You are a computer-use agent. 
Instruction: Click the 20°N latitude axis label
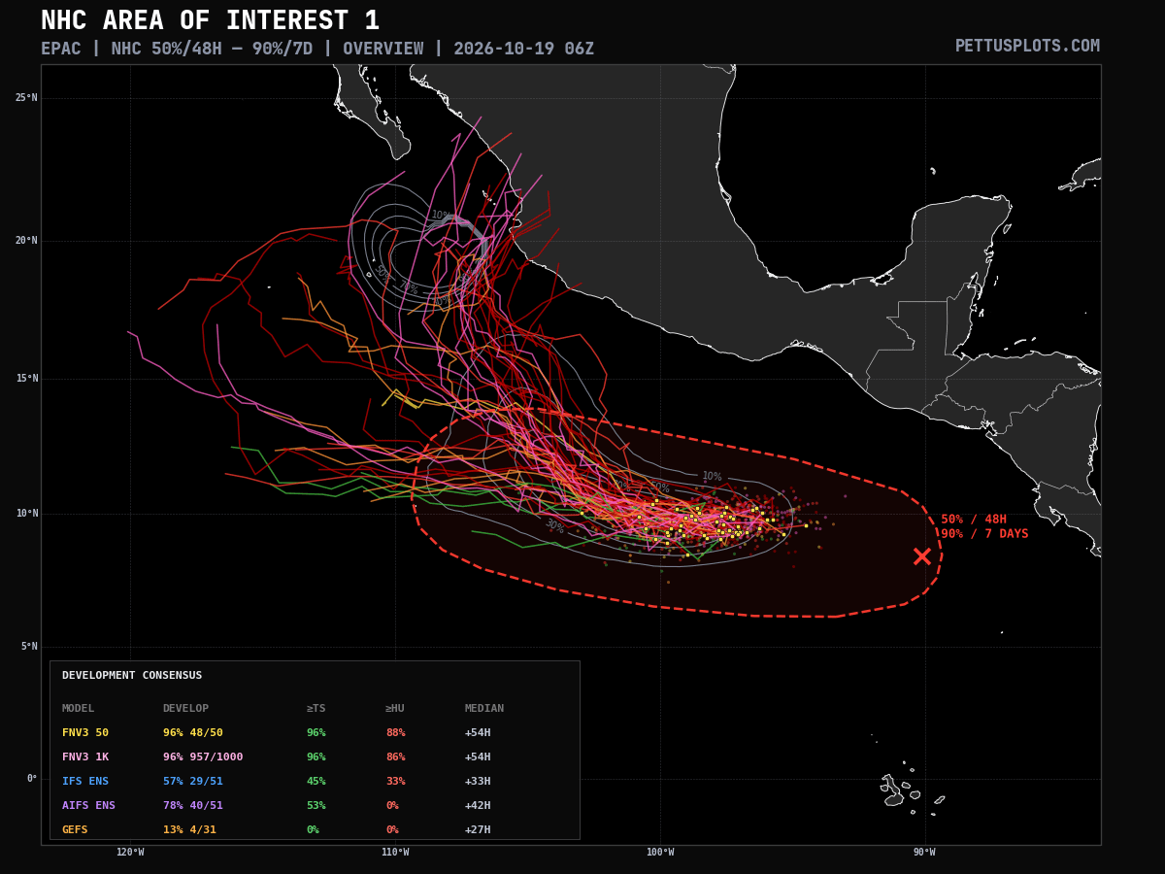[26, 241]
